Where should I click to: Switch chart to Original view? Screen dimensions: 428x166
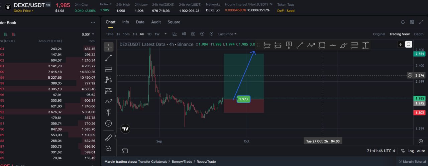[379, 34]
